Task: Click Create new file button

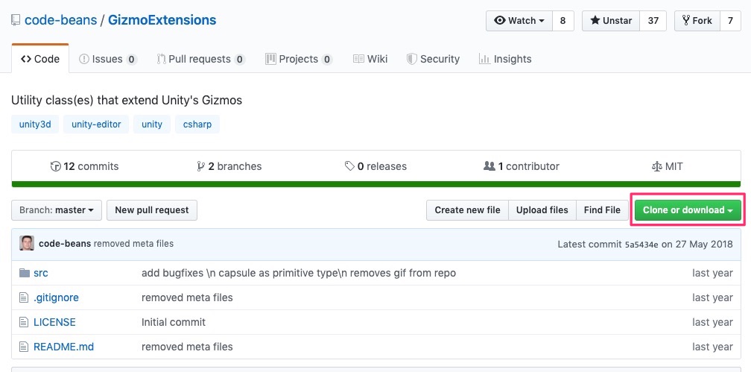Action: point(467,210)
